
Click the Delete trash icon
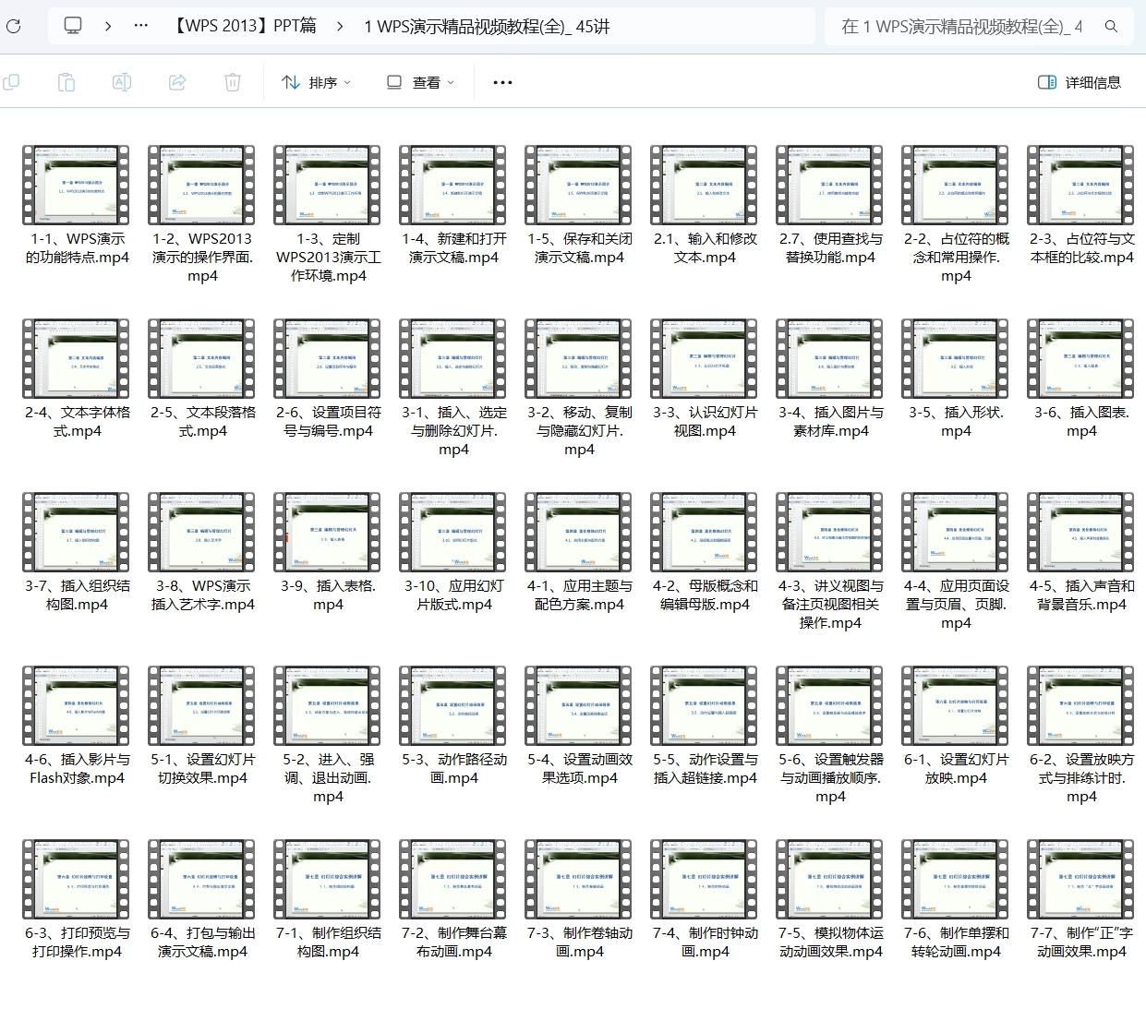233,82
